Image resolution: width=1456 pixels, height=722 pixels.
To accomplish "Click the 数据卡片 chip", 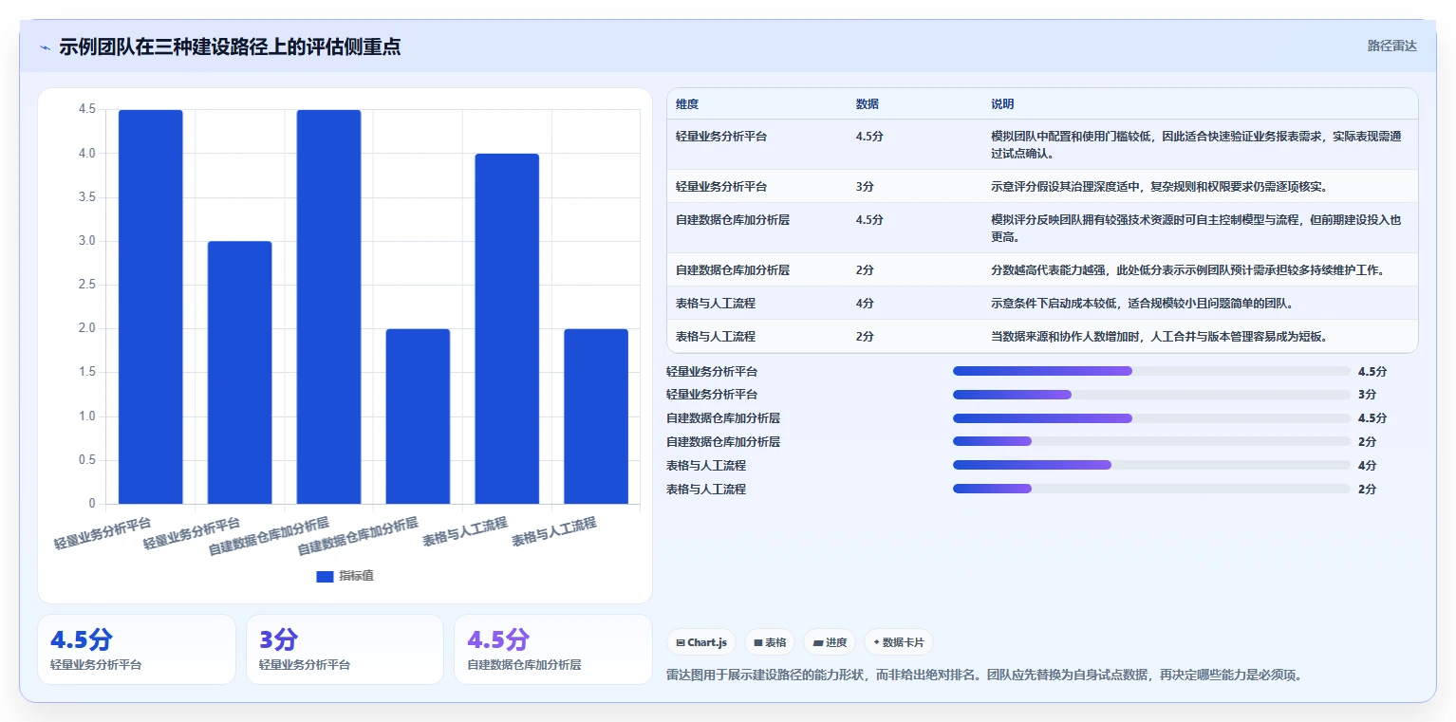I will pos(899,642).
